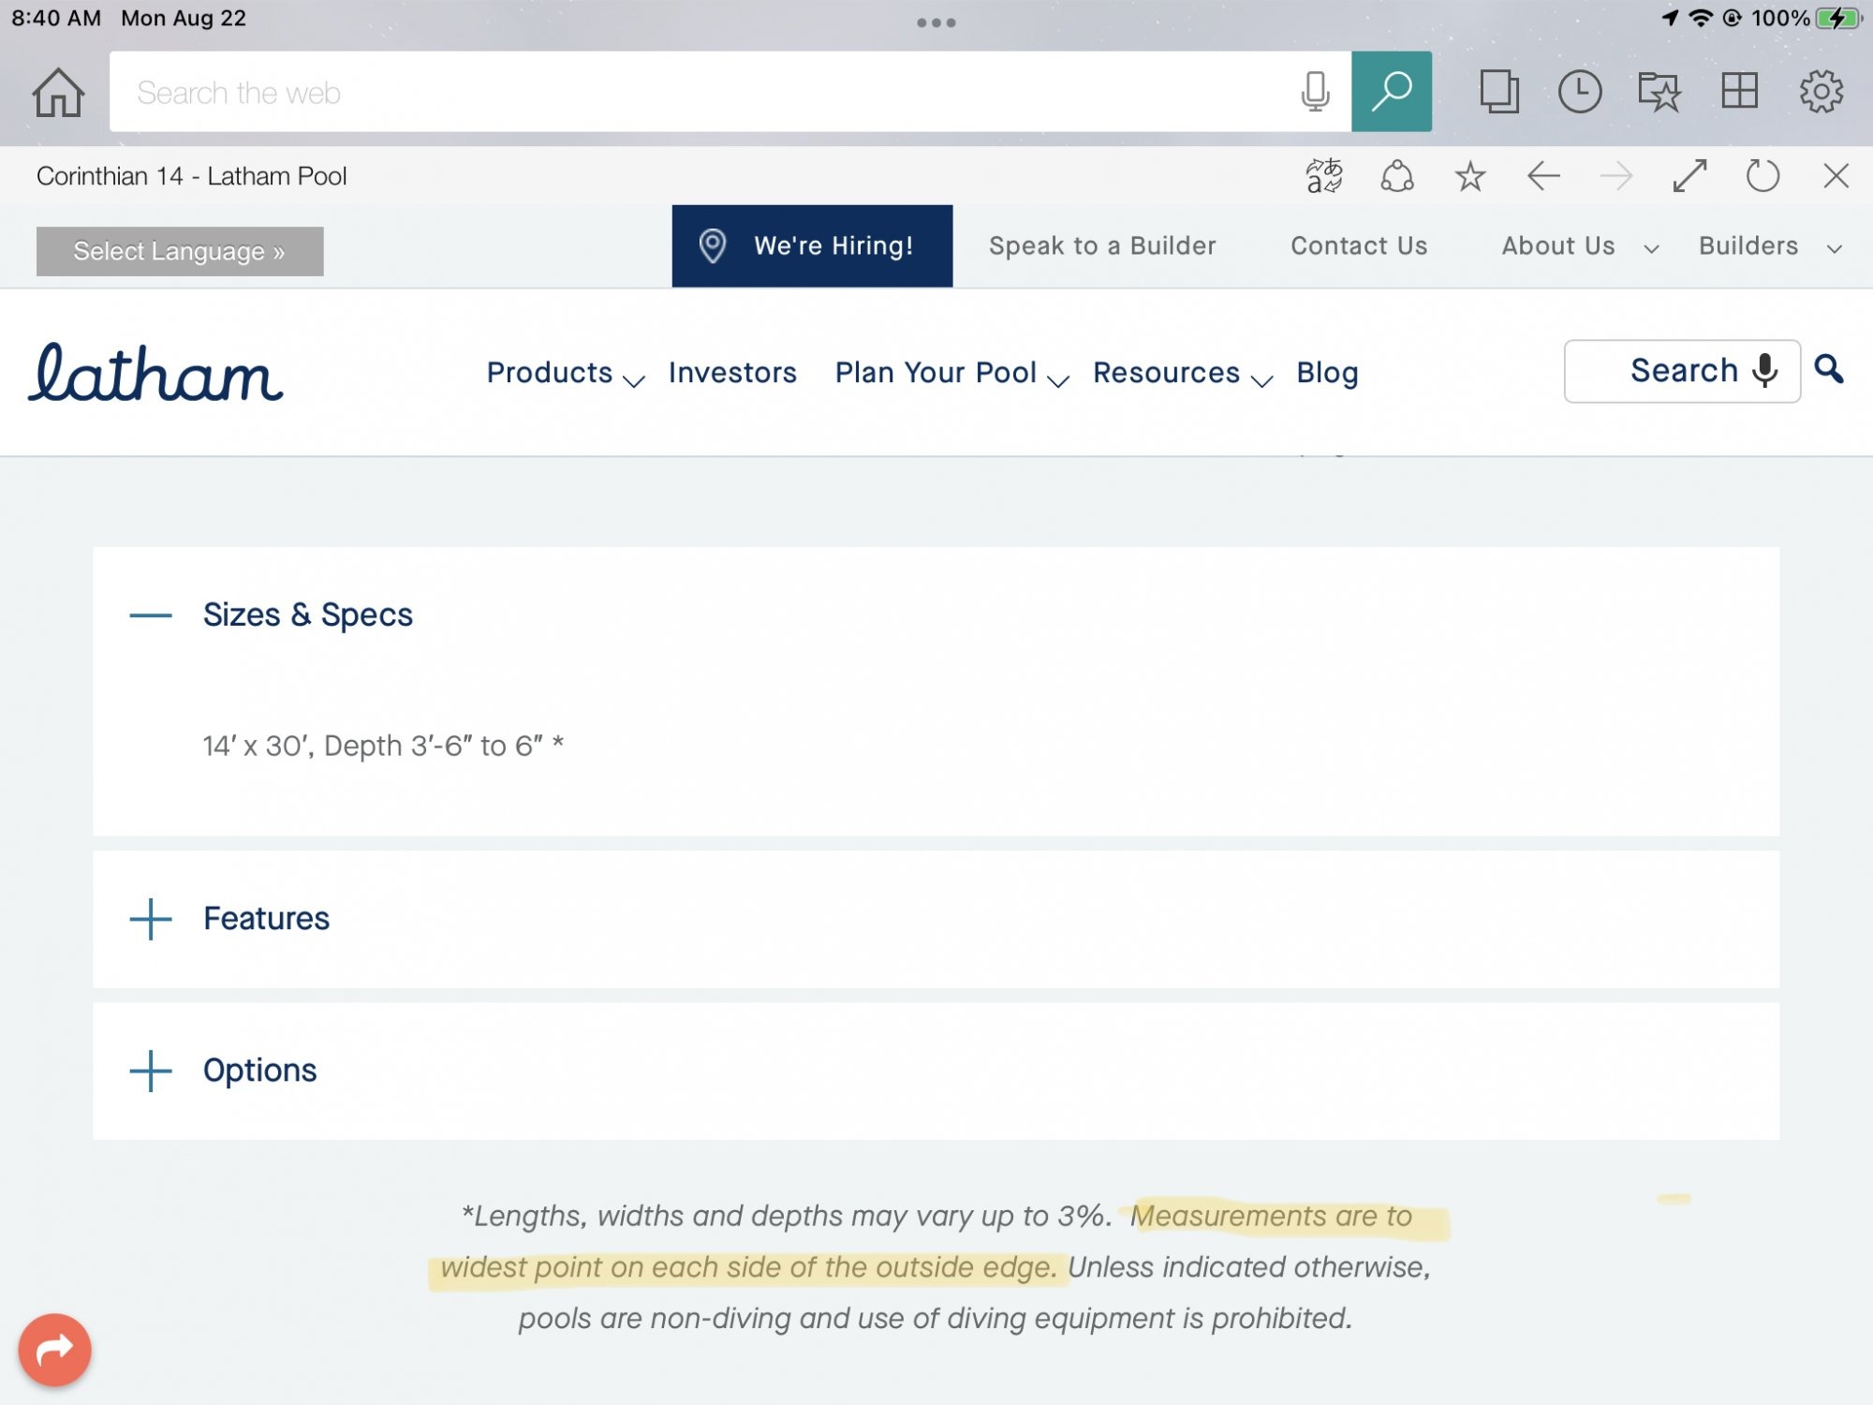This screenshot has width=1873, height=1405.
Task: Open browsing history clock icon
Action: pyautogui.click(x=1580, y=92)
